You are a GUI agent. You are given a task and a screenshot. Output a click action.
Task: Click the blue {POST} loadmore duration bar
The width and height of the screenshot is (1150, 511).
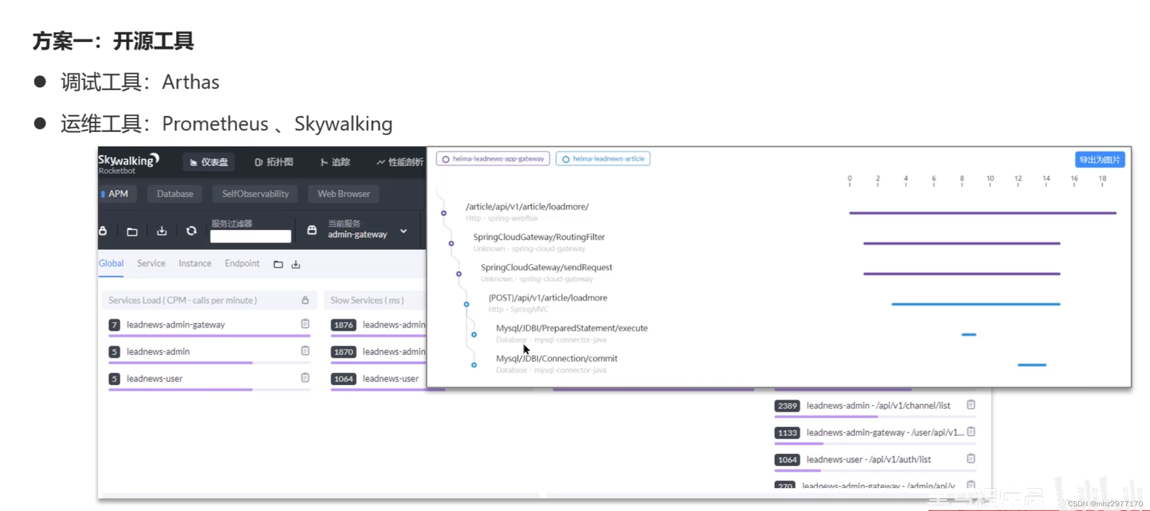[976, 304]
